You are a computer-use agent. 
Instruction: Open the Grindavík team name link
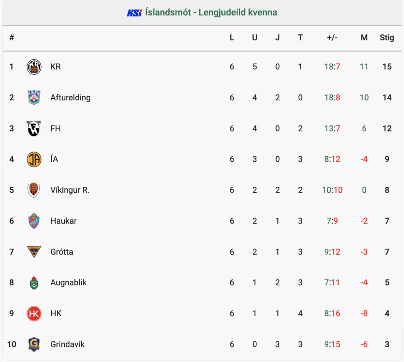(x=67, y=344)
